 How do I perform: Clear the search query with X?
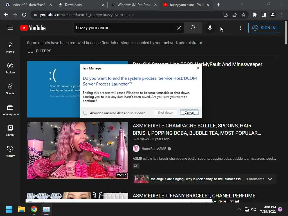coord(179,28)
